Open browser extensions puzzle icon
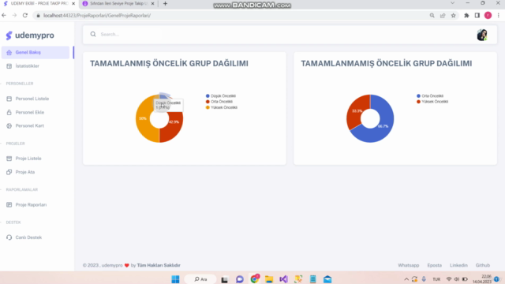505x284 pixels. 466,16
